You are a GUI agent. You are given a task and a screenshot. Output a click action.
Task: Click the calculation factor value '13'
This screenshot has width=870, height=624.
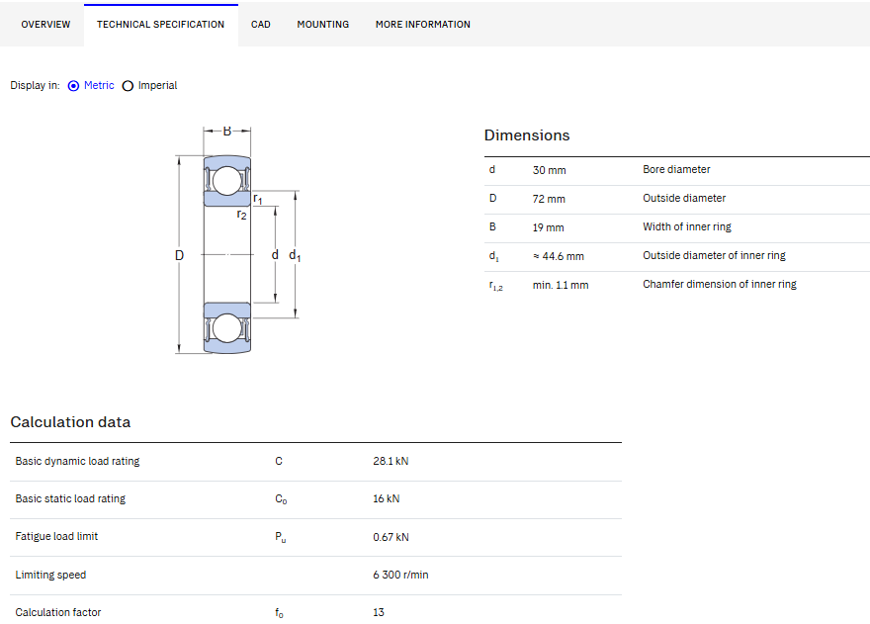379,612
